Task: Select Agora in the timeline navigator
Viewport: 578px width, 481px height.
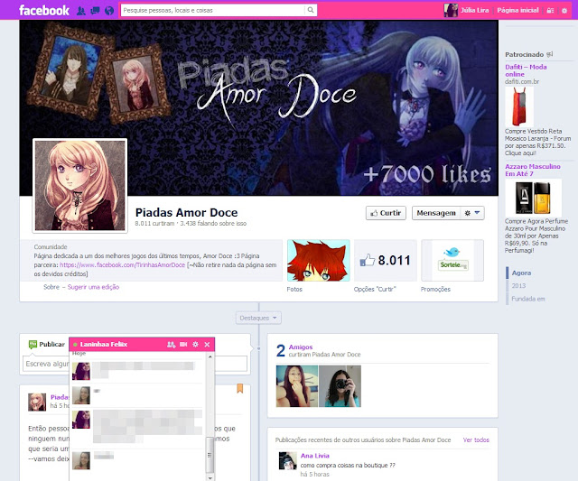Action: coord(521,273)
